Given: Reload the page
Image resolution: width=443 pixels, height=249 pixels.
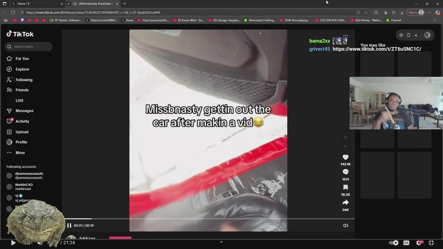Looking at the screenshot, I should pos(13,12).
